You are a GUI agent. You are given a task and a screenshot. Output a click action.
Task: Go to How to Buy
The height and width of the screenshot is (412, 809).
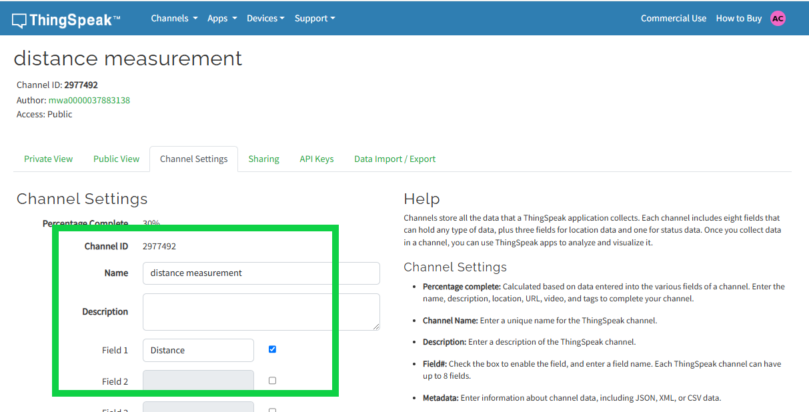tap(739, 19)
